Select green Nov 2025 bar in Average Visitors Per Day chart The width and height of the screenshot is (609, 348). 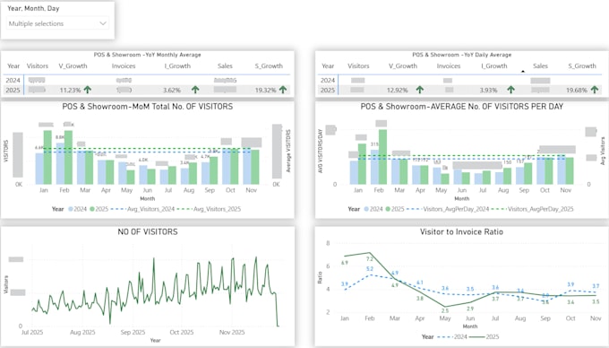570,170
